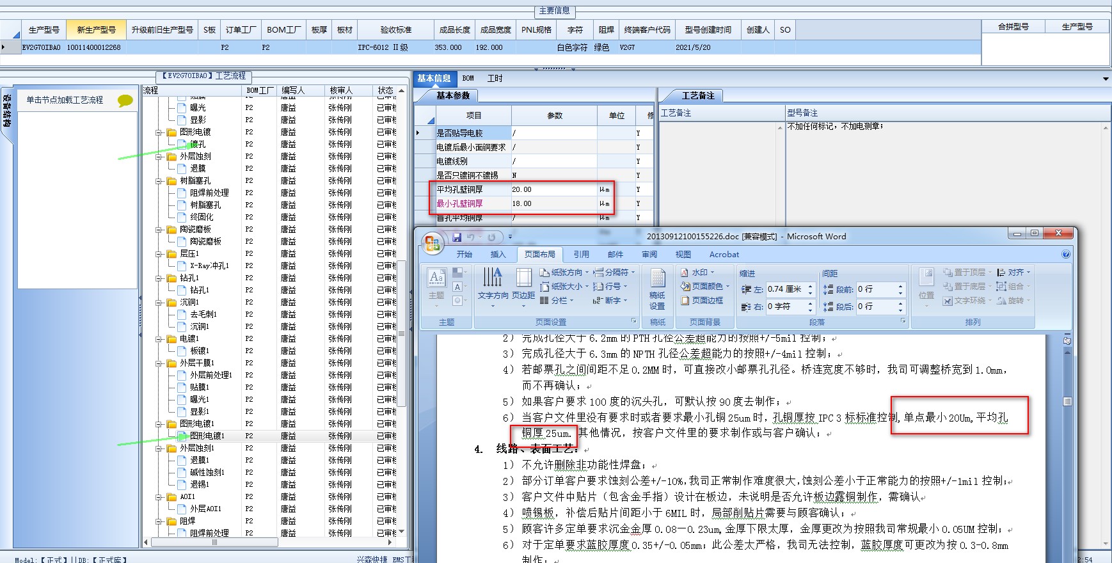Collapse the 外层干膜1 folder node

pos(158,363)
